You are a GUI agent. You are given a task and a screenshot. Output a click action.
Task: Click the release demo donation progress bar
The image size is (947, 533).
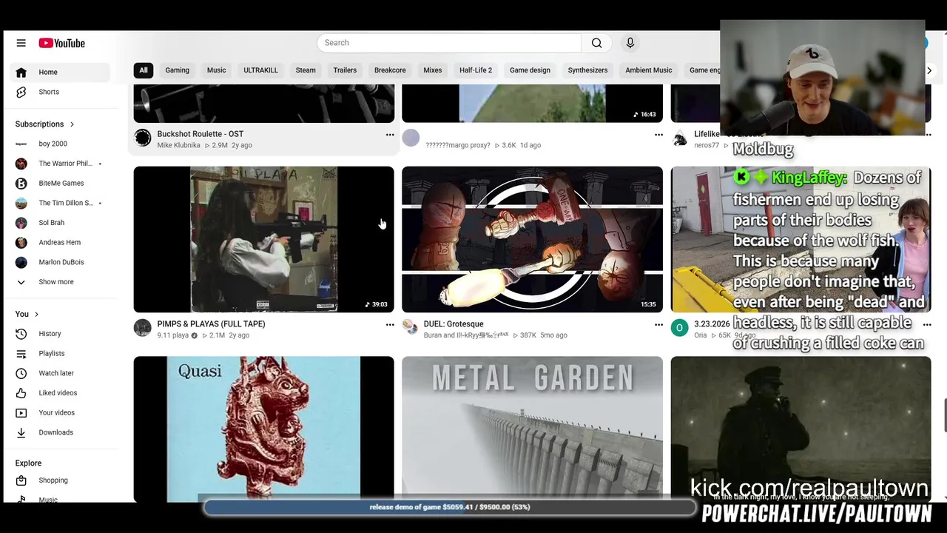pyautogui.click(x=450, y=507)
